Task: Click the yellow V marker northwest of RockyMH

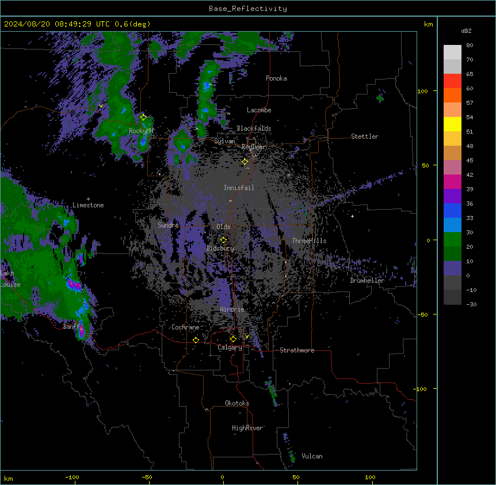Action: click(x=101, y=106)
